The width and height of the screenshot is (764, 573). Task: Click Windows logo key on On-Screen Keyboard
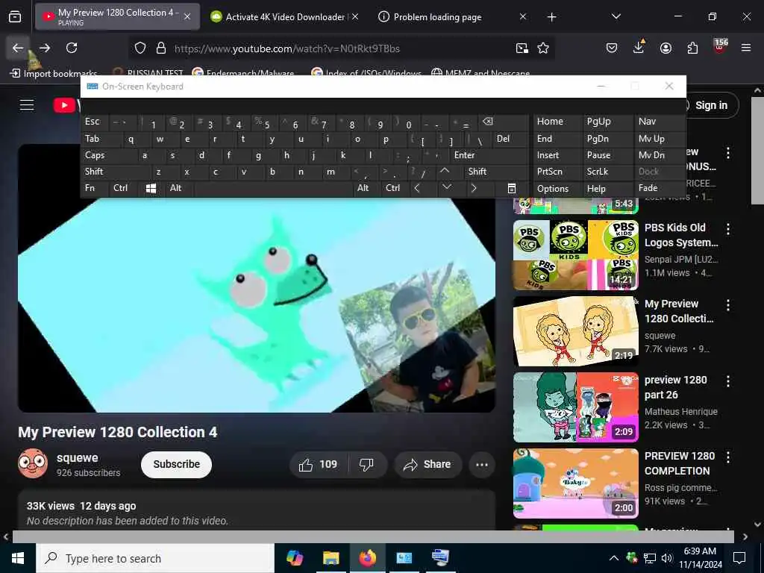coord(151,189)
